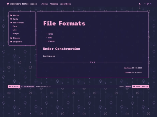This screenshot has width=157, height=117.
Task: Click the code brackets icon in footer
Action: (x=22, y=87)
